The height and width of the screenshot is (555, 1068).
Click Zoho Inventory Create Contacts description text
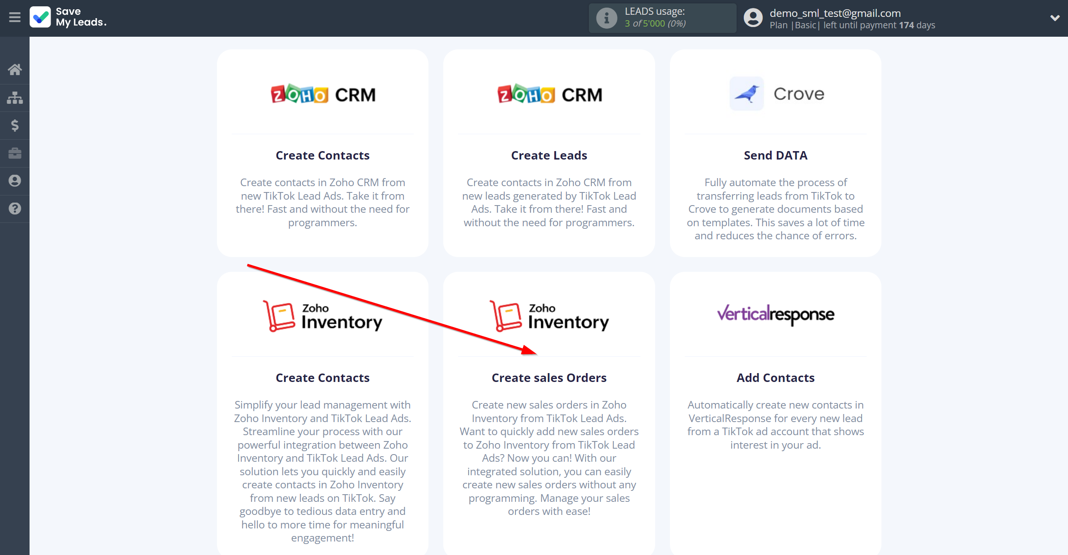[x=323, y=471]
